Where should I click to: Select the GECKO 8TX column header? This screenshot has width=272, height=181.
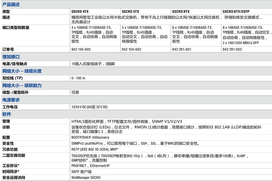click(x=181, y=12)
